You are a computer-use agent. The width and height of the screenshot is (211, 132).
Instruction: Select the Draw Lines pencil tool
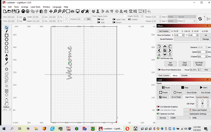(x=6, y=32)
